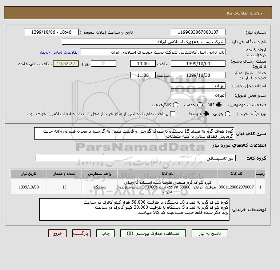Viewport: 280px width, 270px height.
Task: Click the row number cell 1
Action: coord(260,187)
